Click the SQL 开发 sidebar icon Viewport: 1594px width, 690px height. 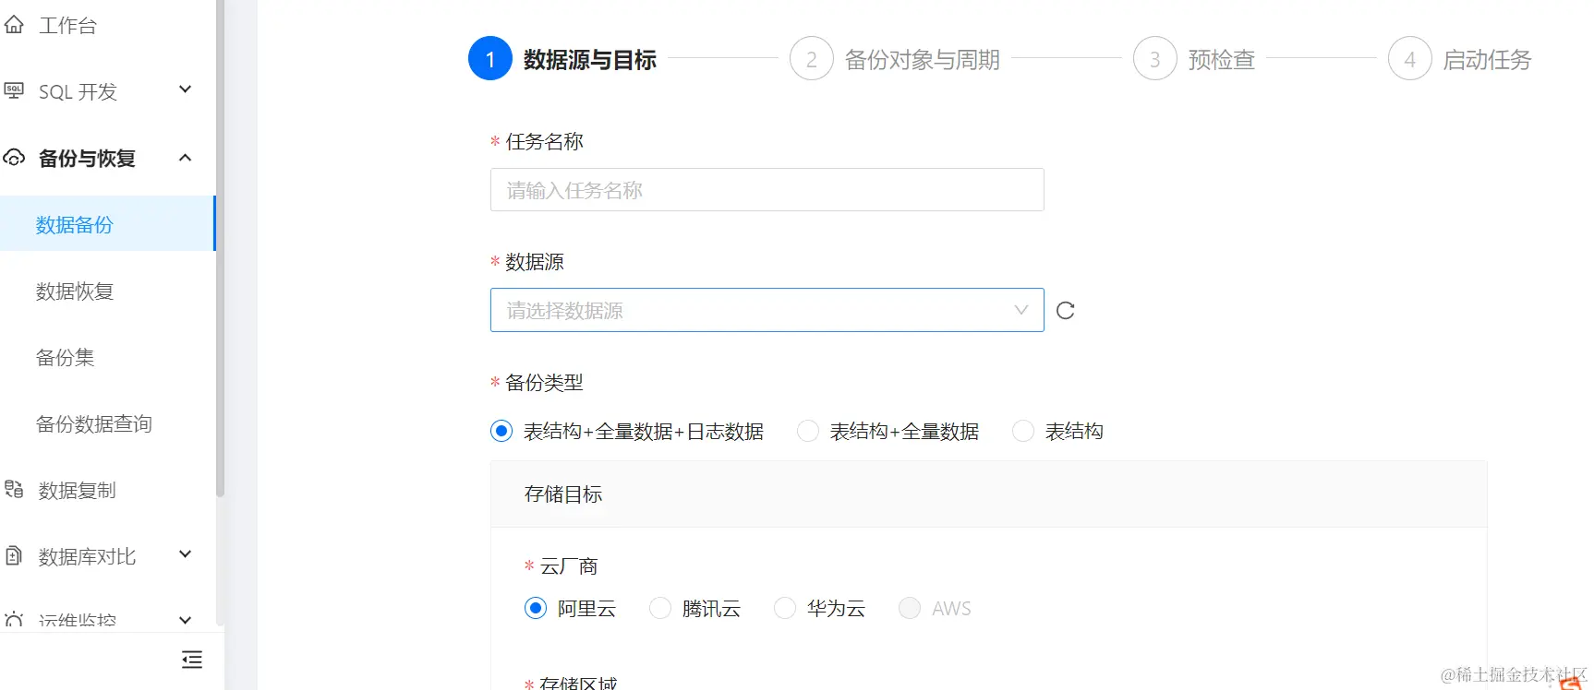click(14, 90)
